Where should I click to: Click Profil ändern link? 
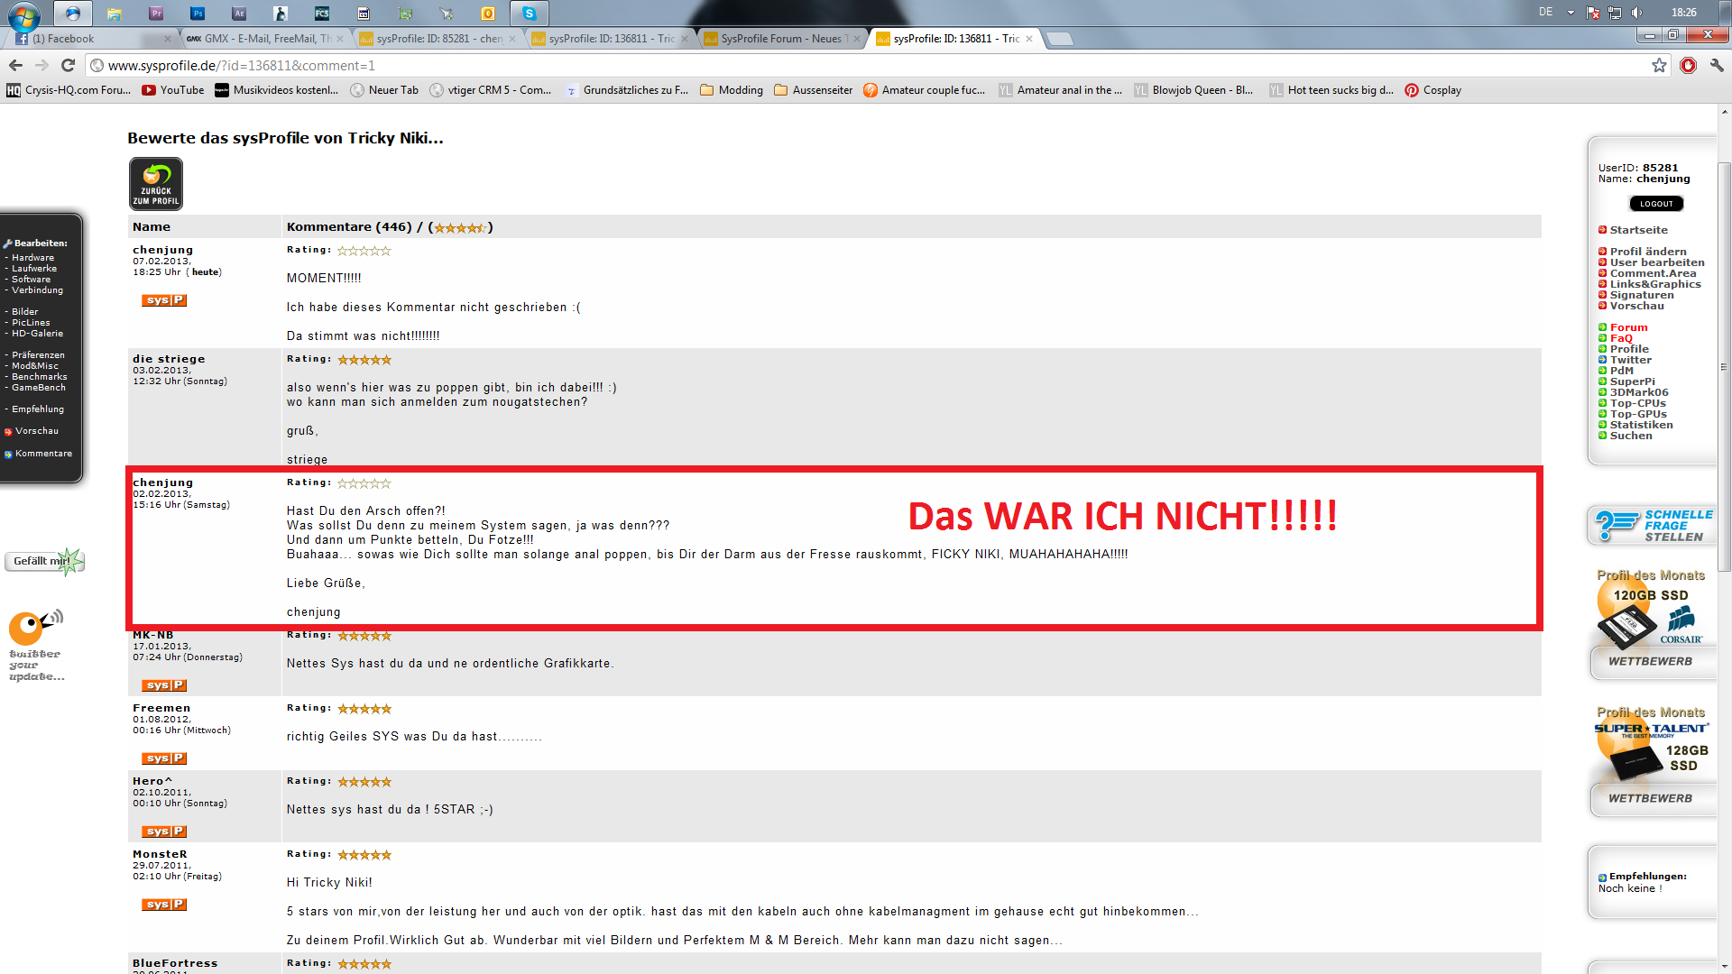1647,252
